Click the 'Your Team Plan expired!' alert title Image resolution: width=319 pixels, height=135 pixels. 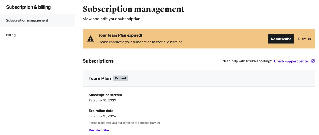click(120, 35)
